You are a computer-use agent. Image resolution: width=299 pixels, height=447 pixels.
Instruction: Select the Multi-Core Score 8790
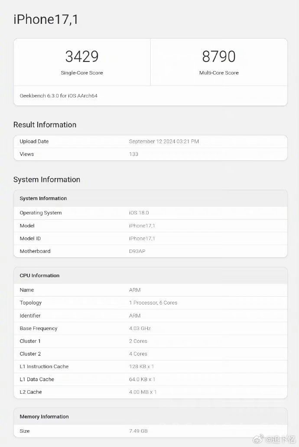coord(219,57)
